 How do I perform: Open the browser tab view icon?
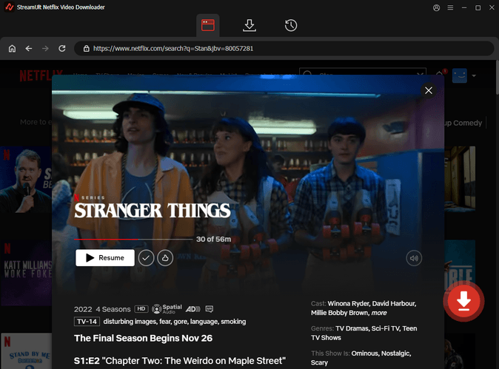pos(208,25)
